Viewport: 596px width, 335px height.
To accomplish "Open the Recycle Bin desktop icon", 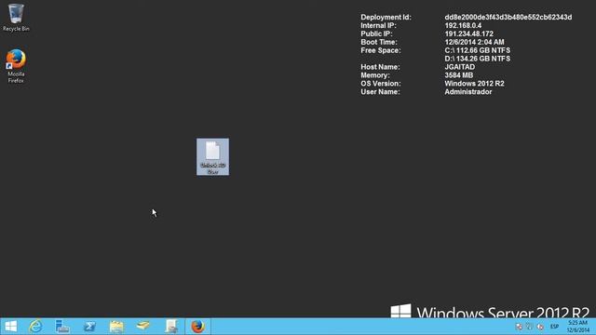I will [16, 18].
